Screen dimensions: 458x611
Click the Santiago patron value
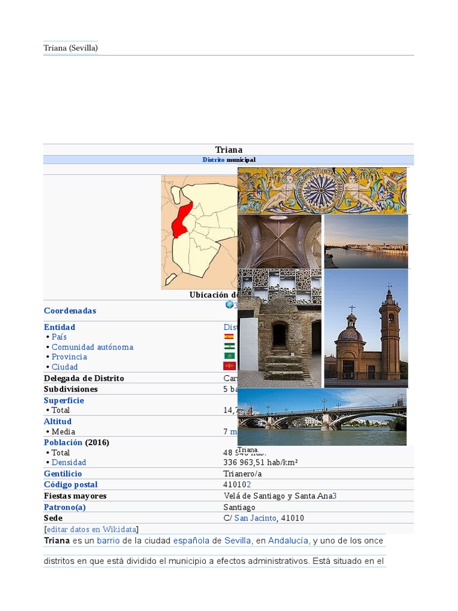(x=240, y=507)
